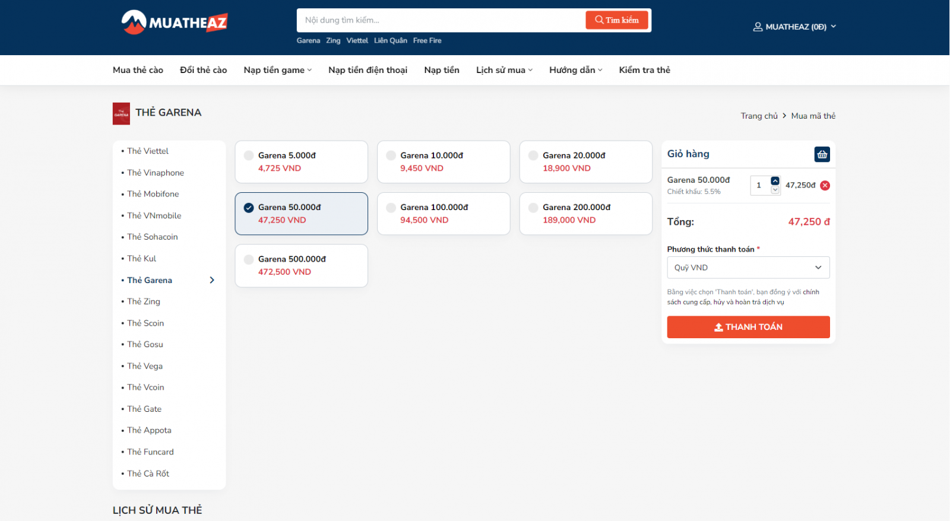Increase quantity with up stepper arrow
This screenshot has width=950, height=521.
775,181
